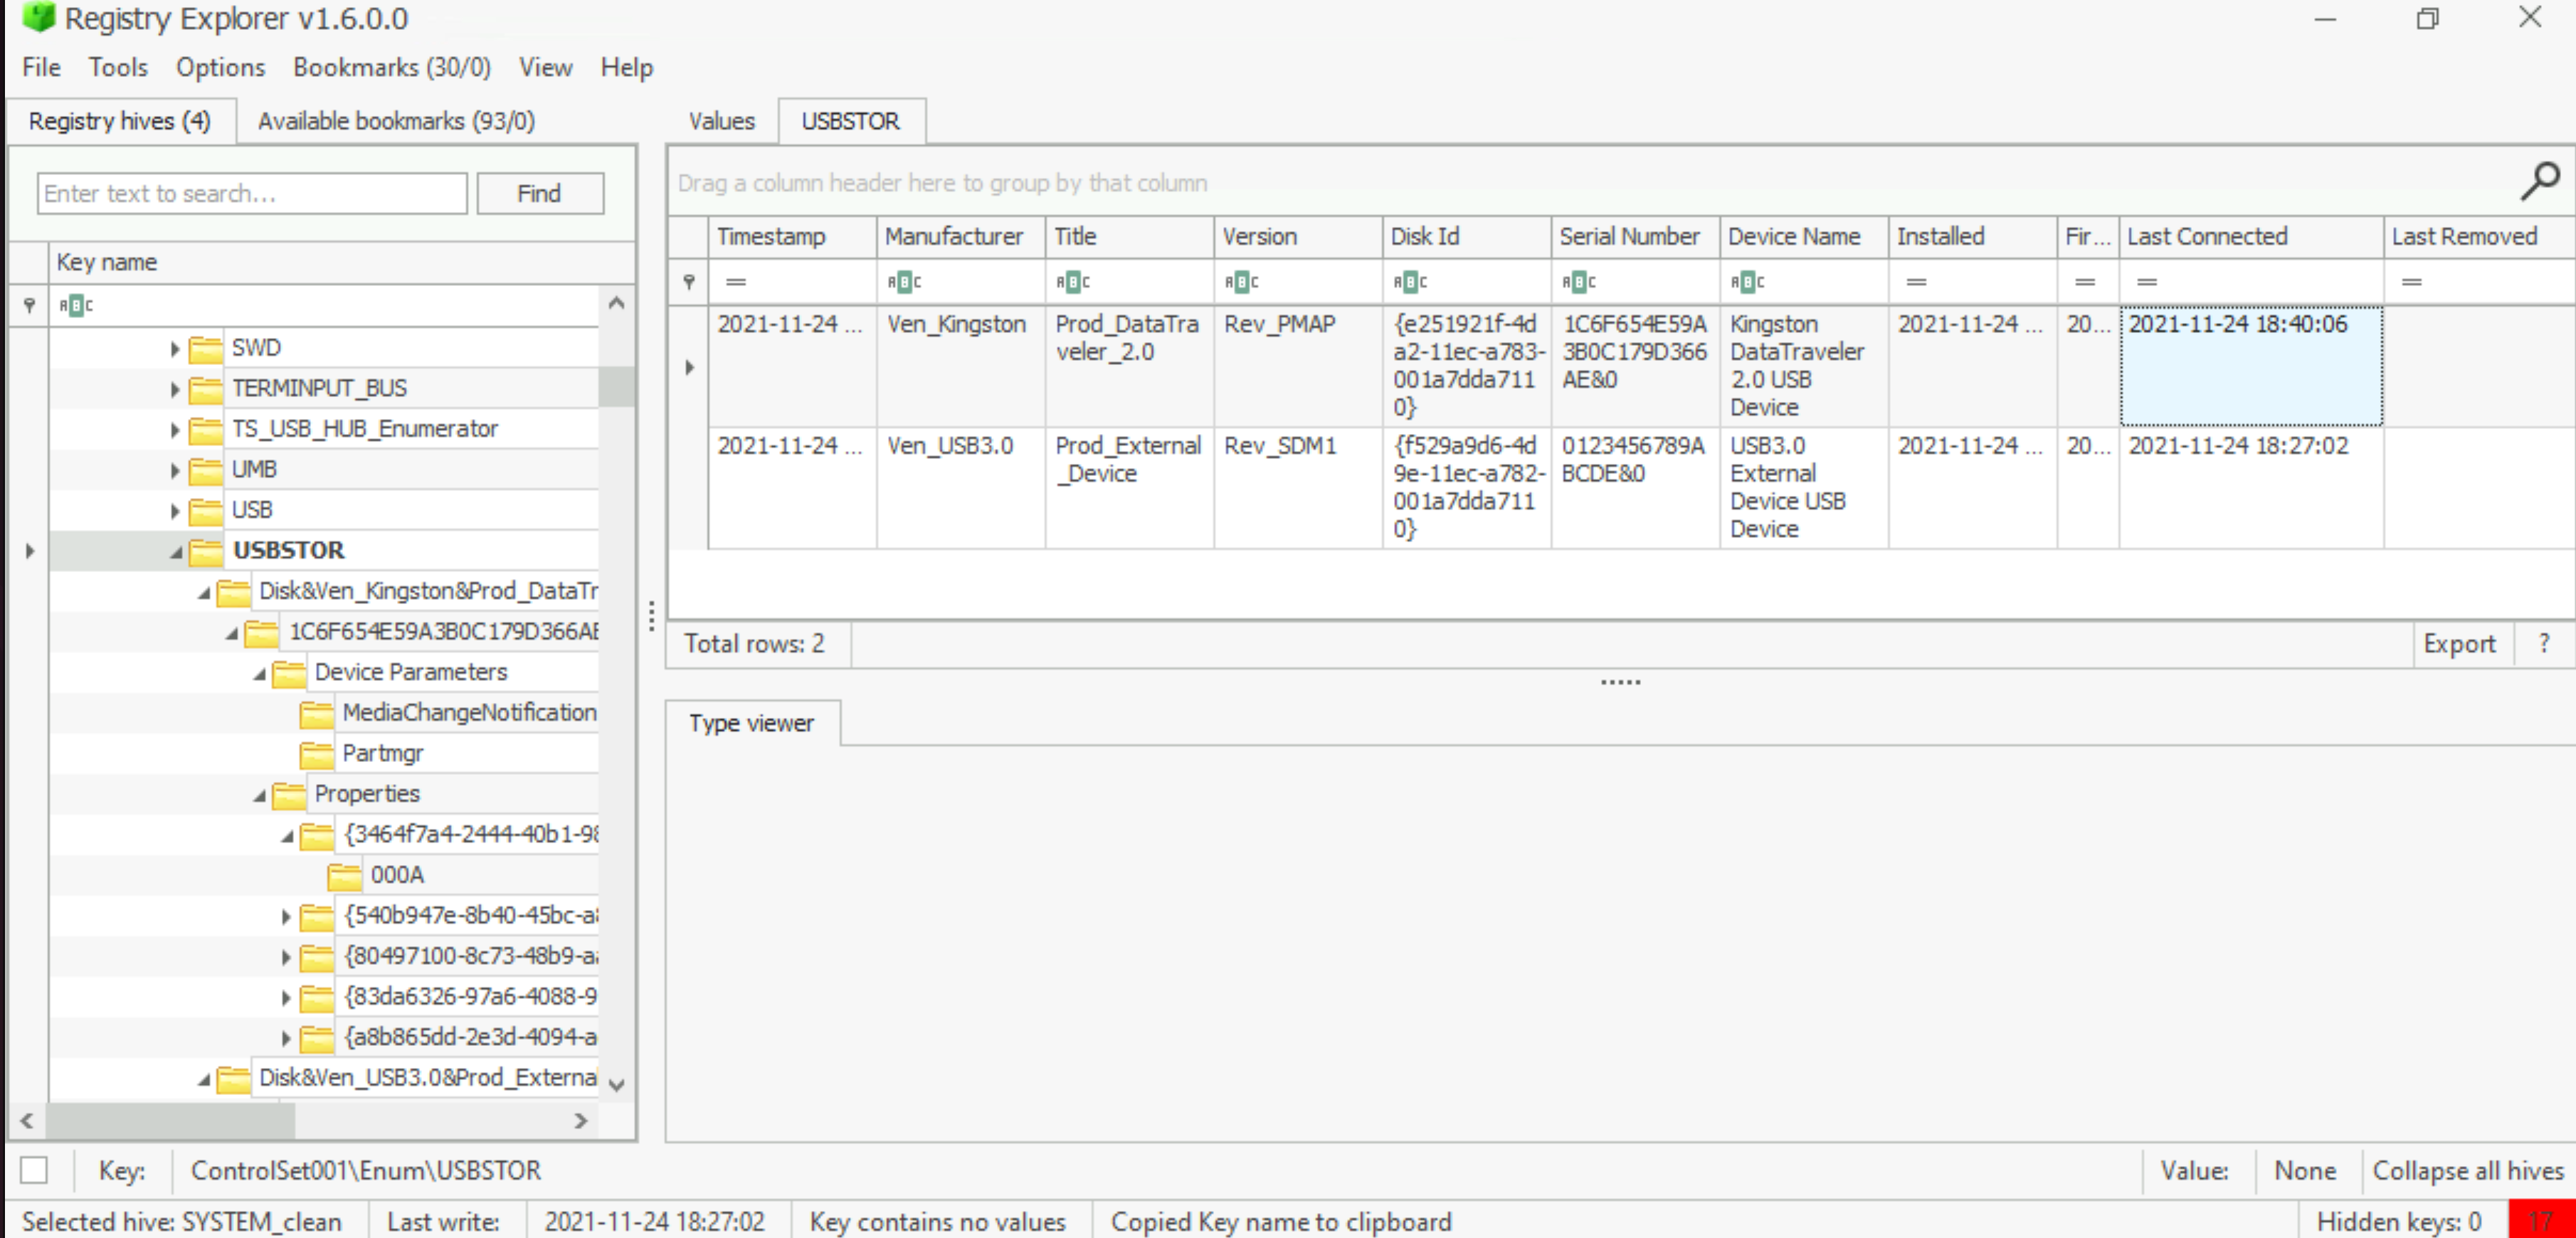Click the question mark help button
Screen dimensions: 2576x1238
coord(2544,644)
